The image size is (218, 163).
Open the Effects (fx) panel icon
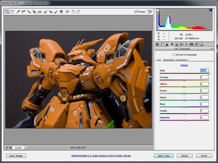(x=187, y=44)
